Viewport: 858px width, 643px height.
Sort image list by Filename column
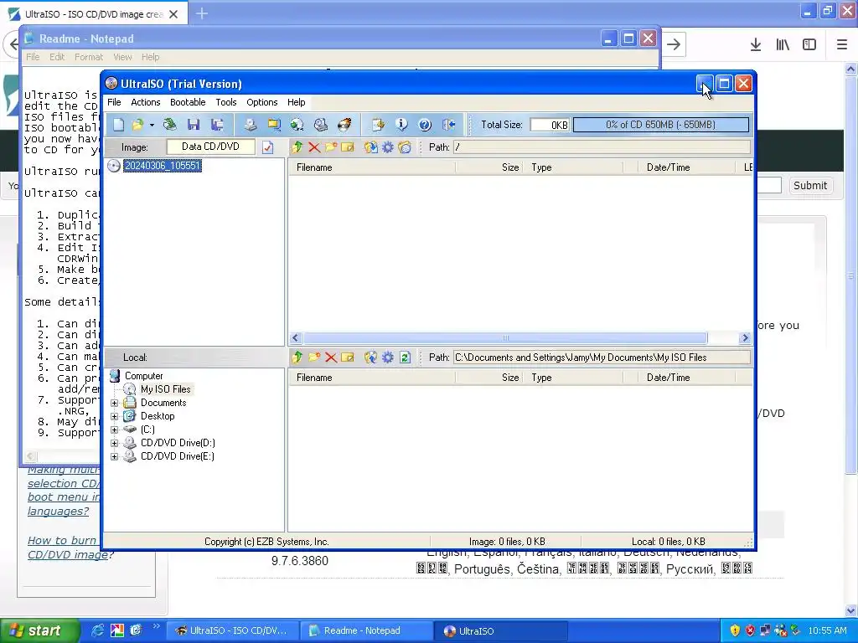point(372,167)
